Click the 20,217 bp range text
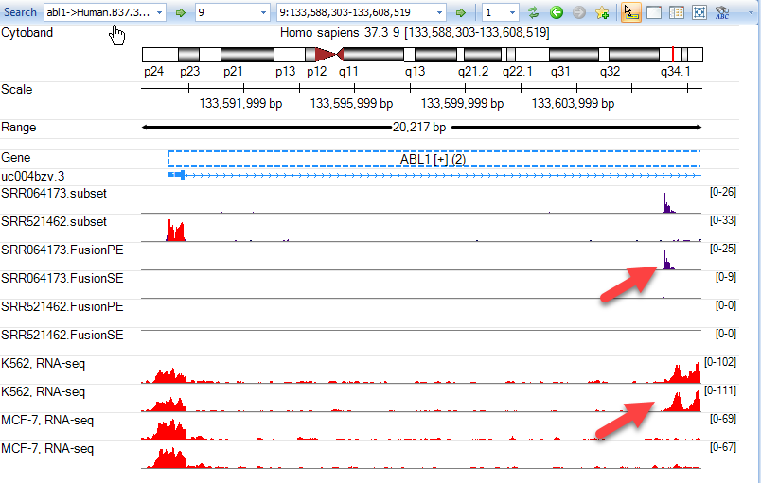The image size is (761, 483). point(419,128)
